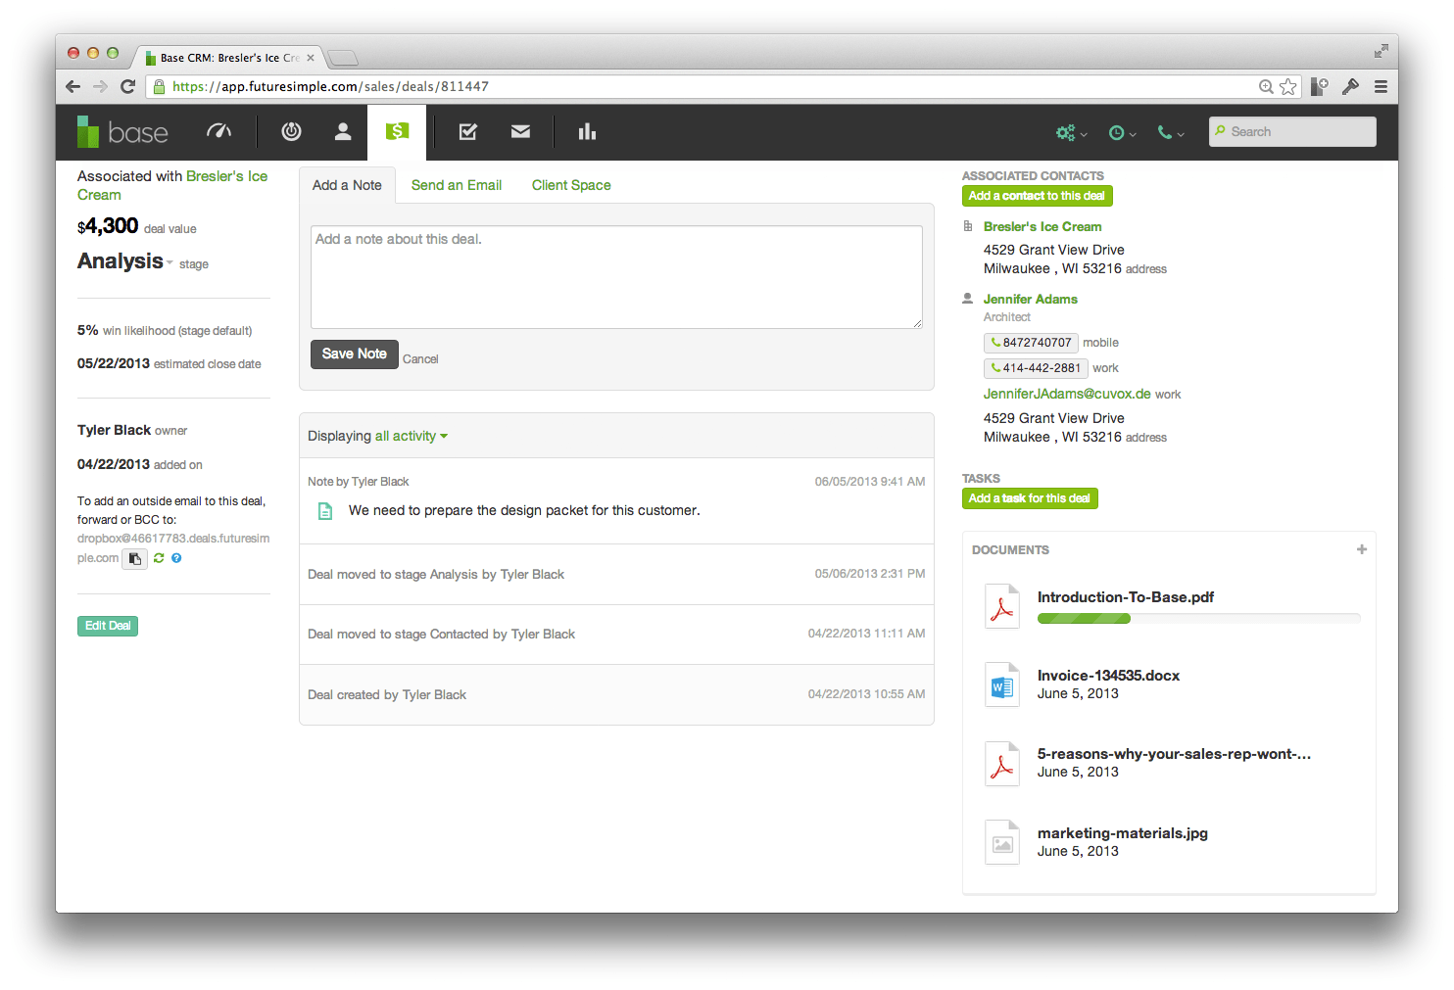Viewport: 1454px width, 990px height.
Task: Click the browser extension icon beside star
Action: pyautogui.click(x=1320, y=86)
